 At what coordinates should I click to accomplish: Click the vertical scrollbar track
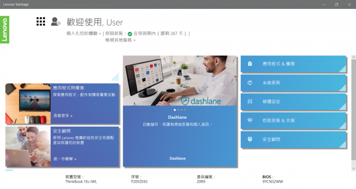tap(354, 113)
